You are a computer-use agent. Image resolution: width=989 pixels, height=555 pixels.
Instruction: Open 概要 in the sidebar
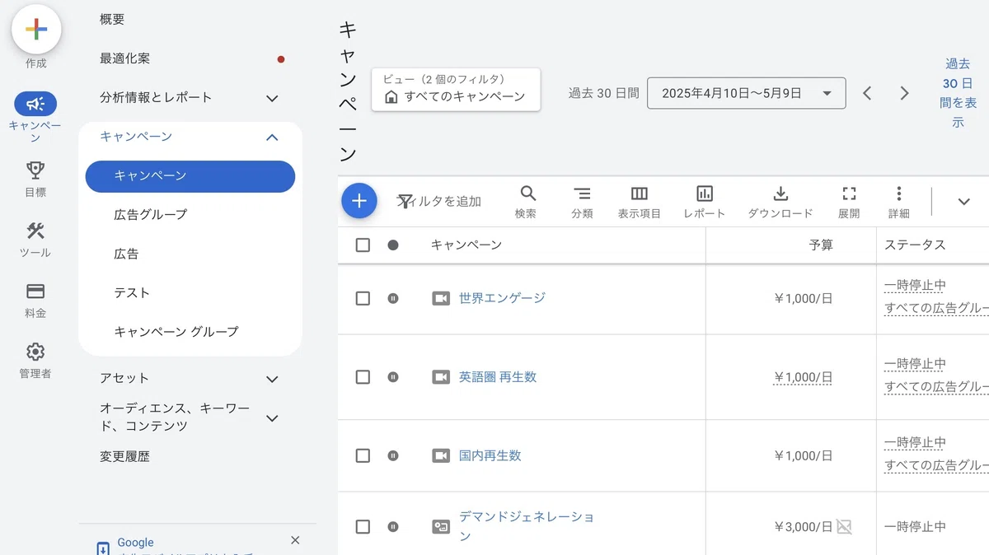click(x=113, y=19)
